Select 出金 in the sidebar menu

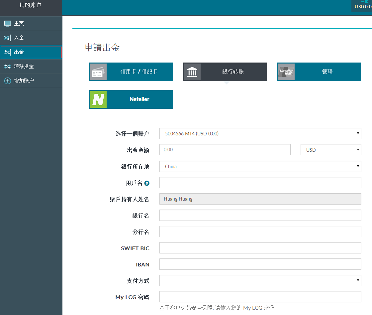31,52
